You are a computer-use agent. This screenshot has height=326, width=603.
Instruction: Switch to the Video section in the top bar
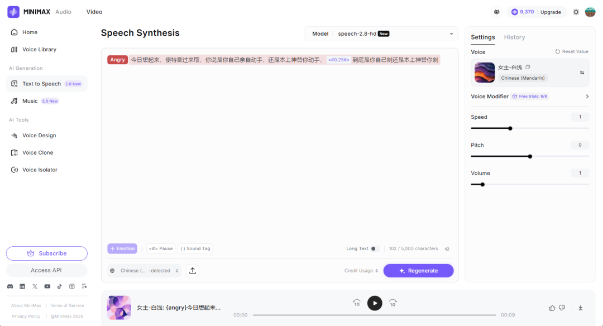(94, 11)
